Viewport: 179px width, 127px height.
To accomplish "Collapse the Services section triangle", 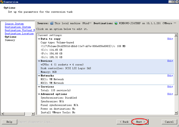I will tap(39, 87).
